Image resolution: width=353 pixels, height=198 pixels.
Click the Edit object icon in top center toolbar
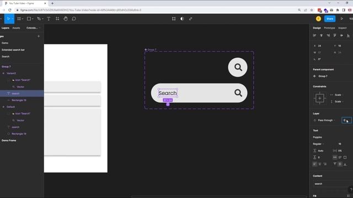pos(174,19)
